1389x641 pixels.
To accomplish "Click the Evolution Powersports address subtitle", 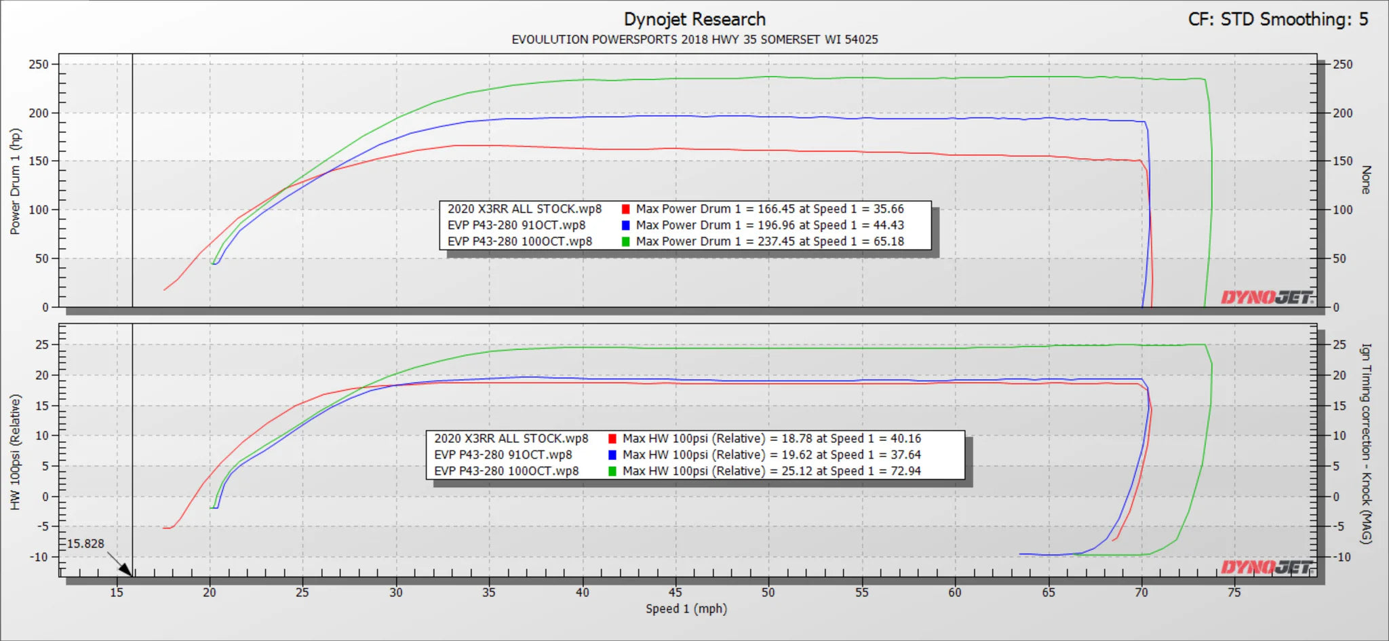I will tap(694, 39).
